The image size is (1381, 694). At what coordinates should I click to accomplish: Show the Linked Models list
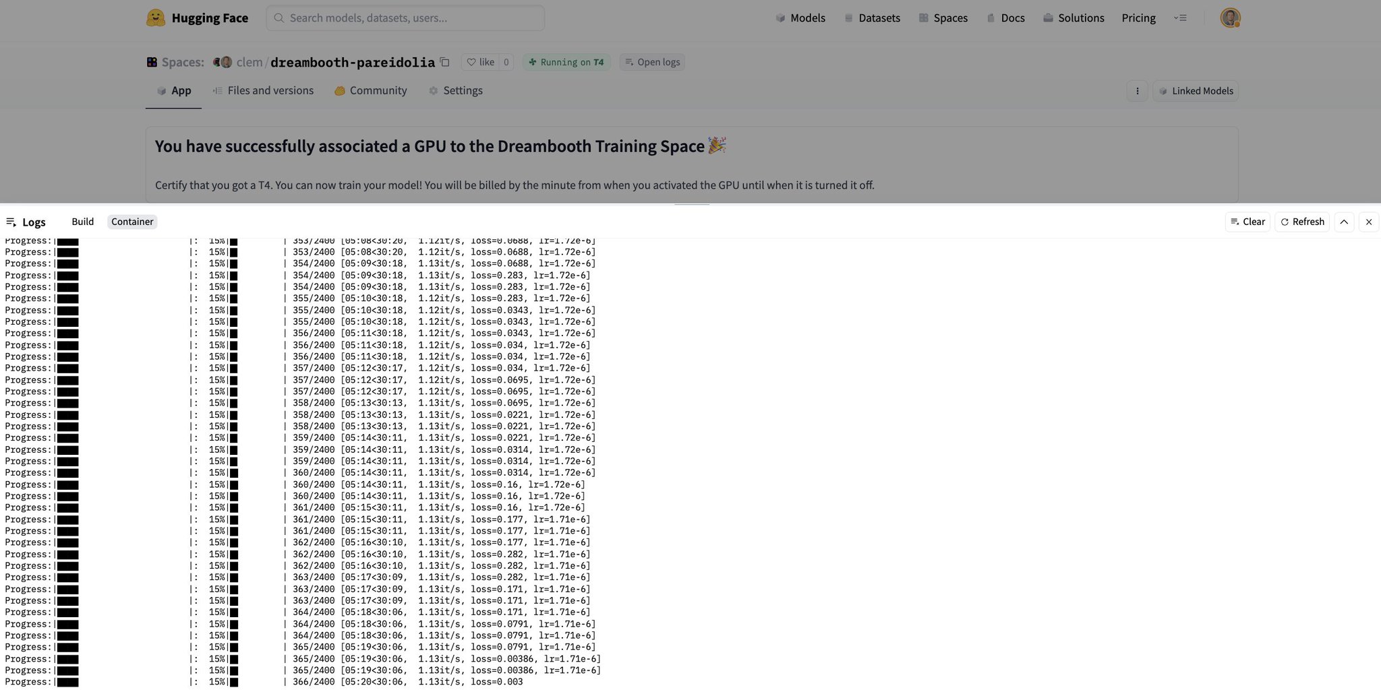tap(1196, 91)
